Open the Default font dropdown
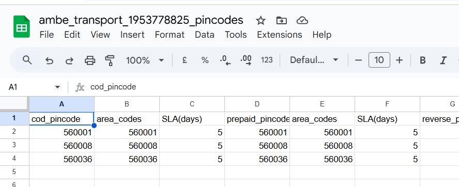The height and width of the screenshot is (187, 459). 314,60
